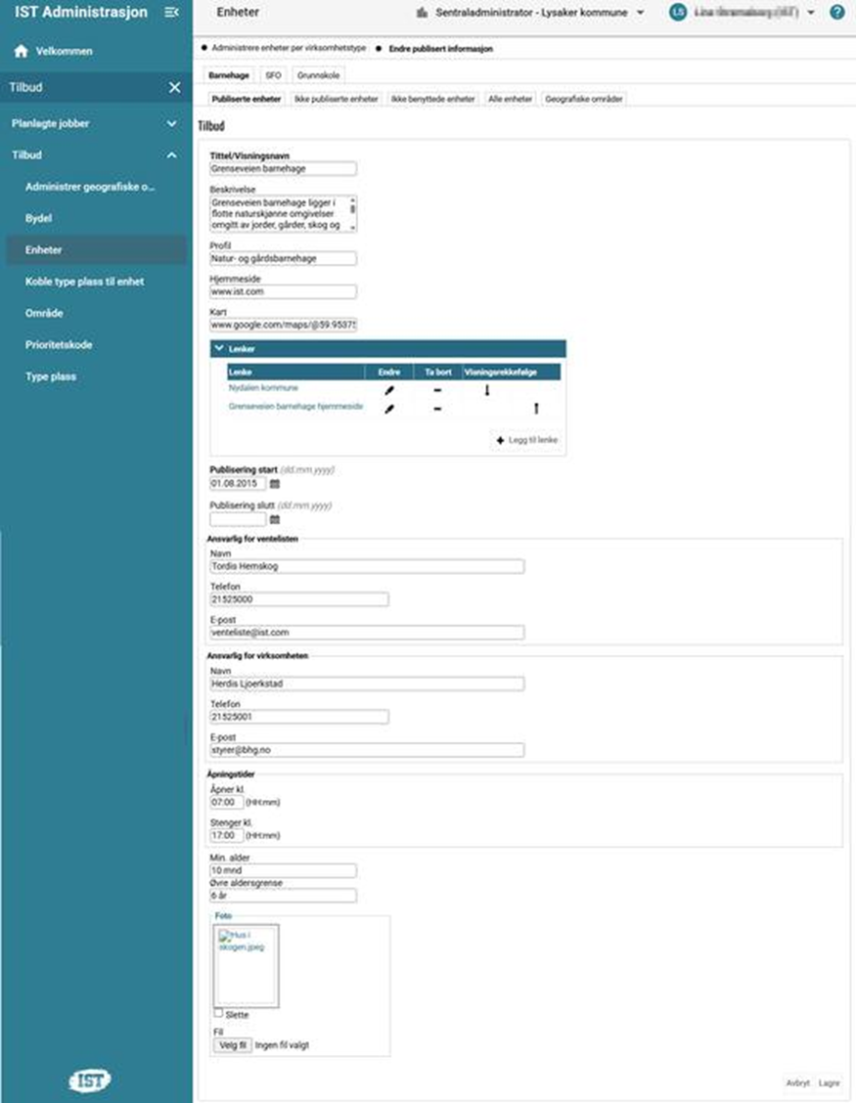The image size is (856, 1103).
Task: Open the help question mark icon
Action: [x=836, y=13]
